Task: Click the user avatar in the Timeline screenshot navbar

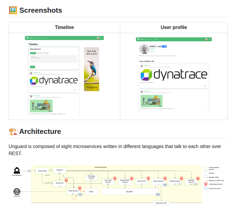Action: click(98, 38)
